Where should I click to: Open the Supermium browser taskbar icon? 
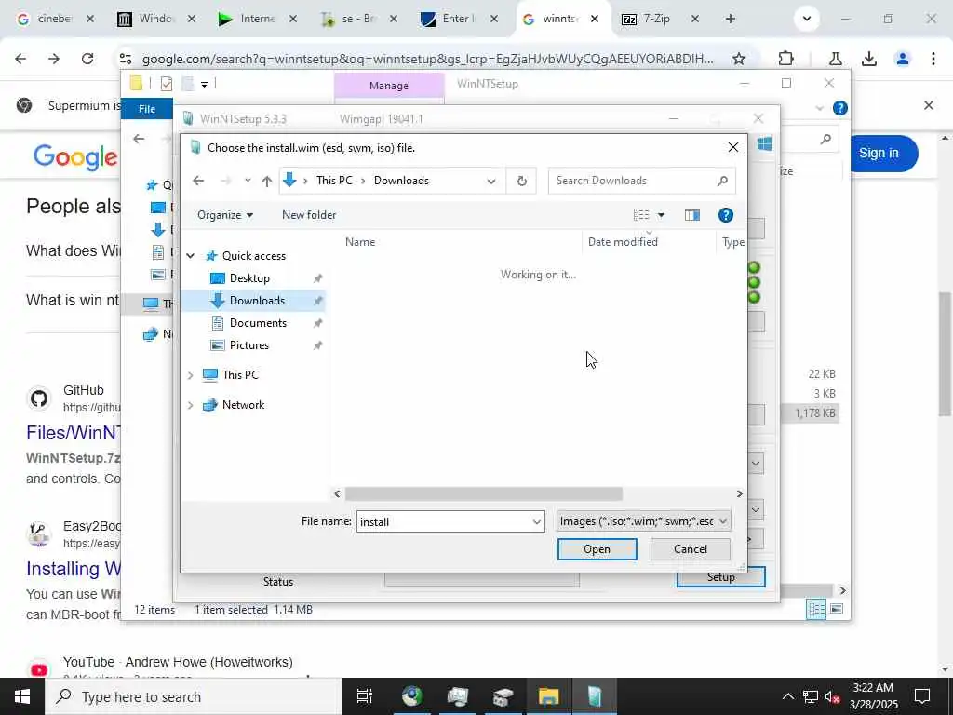pos(411,696)
